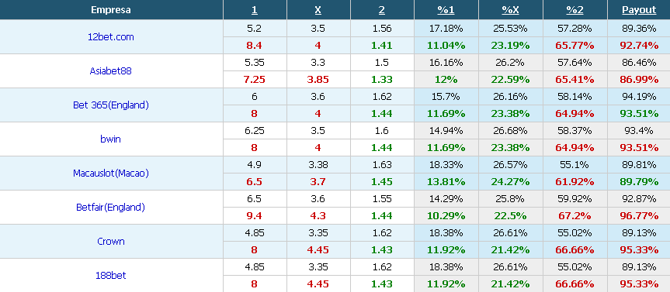Viewport: 670px width, 292px height.
Task: Sort by the 1 column header
Action: tap(255, 10)
